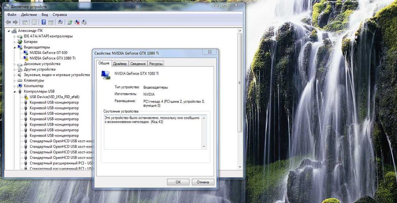The width and height of the screenshot is (397, 203).
Task: Click the IDE ATA/ATAPI контроллеры category icon
Action: coord(20,36)
